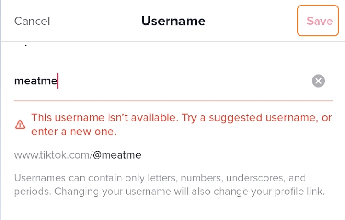Click the "enter a new one." error line
This screenshot has height=220, width=345.
point(74,132)
